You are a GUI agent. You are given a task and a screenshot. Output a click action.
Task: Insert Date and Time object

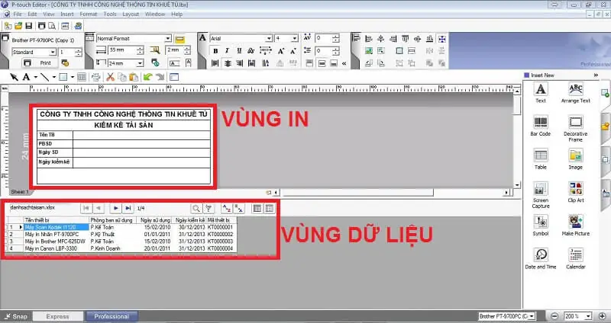pos(541,259)
